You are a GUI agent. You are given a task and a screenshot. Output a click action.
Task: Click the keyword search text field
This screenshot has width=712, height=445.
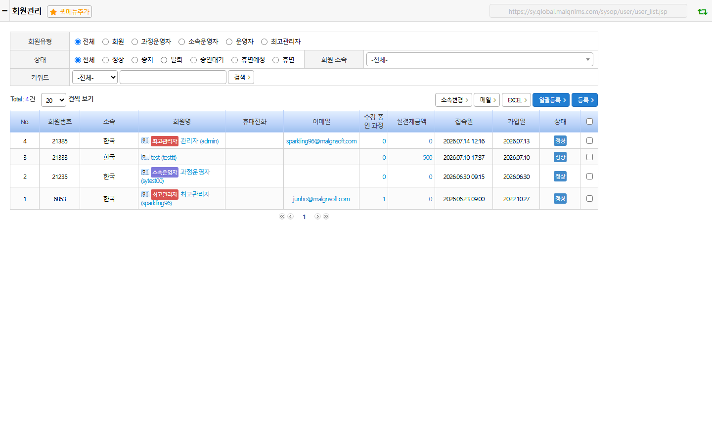coord(173,77)
